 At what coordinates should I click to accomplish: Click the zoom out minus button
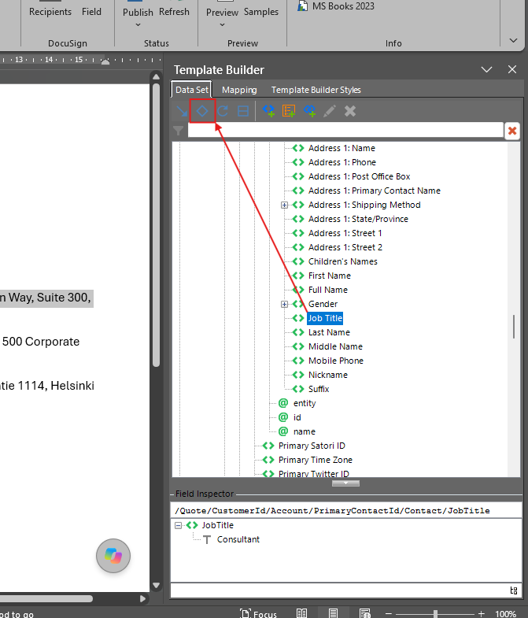pyautogui.click(x=388, y=614)
